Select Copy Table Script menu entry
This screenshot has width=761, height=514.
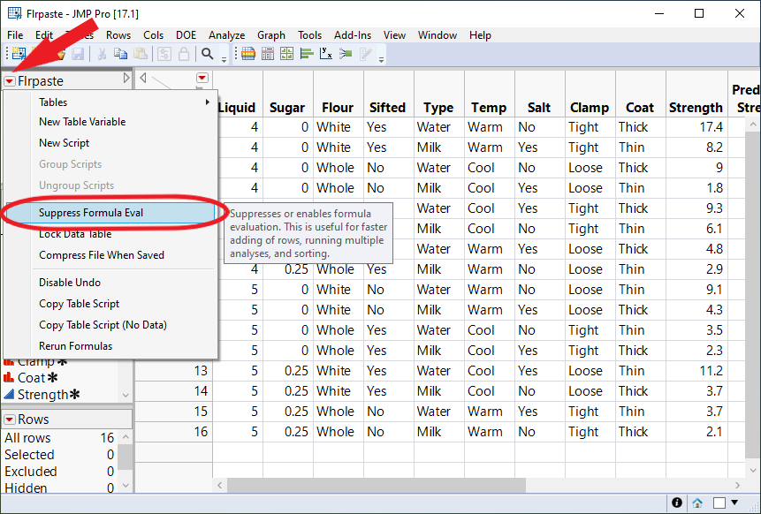pos(80,304)
